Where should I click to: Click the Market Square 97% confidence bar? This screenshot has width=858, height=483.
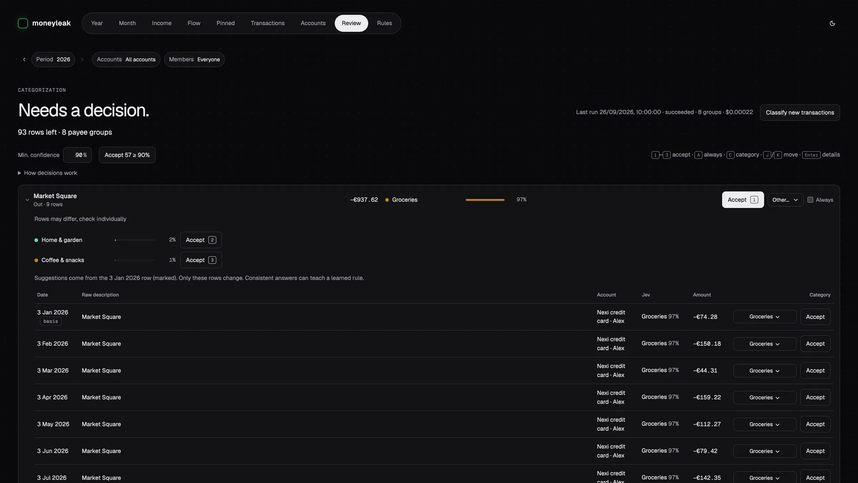[485, 200]
